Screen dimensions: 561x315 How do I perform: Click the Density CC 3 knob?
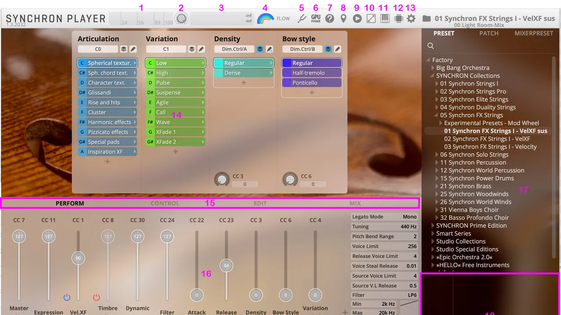click(x=222, y=179)
